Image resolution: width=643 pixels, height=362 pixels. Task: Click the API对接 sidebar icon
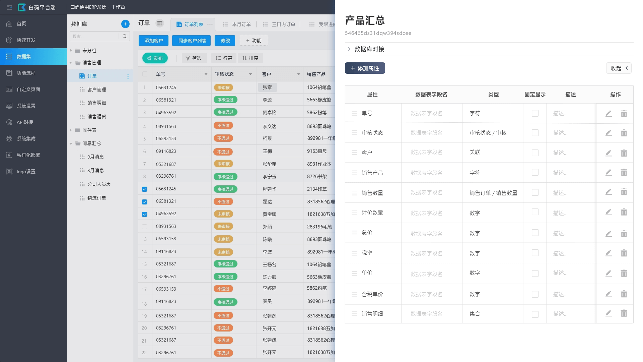[9, 122]
